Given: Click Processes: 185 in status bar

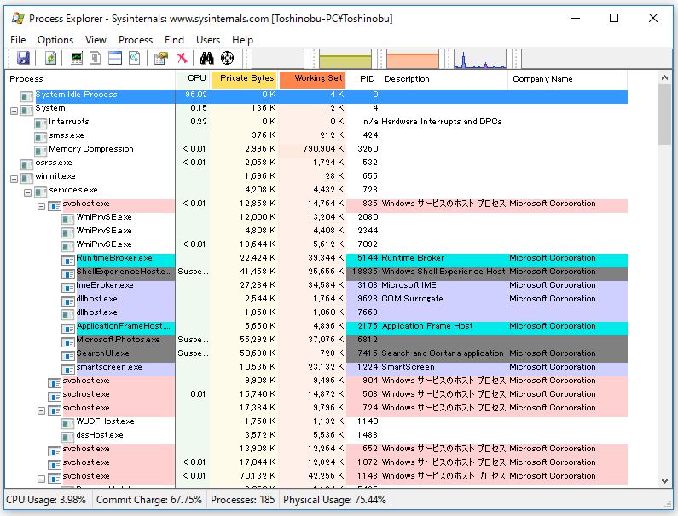Looking at the screenshot, I should coord(242,500).
